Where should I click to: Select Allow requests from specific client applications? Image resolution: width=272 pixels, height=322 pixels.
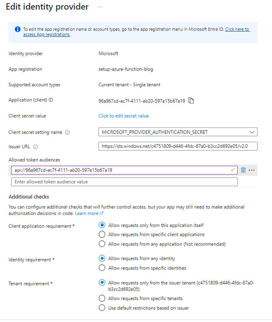pyautogui.click(x=102, y=234)
